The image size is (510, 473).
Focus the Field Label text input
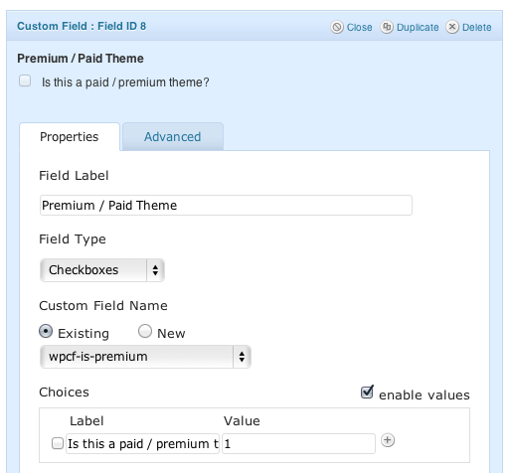click(x=226, y=206)
